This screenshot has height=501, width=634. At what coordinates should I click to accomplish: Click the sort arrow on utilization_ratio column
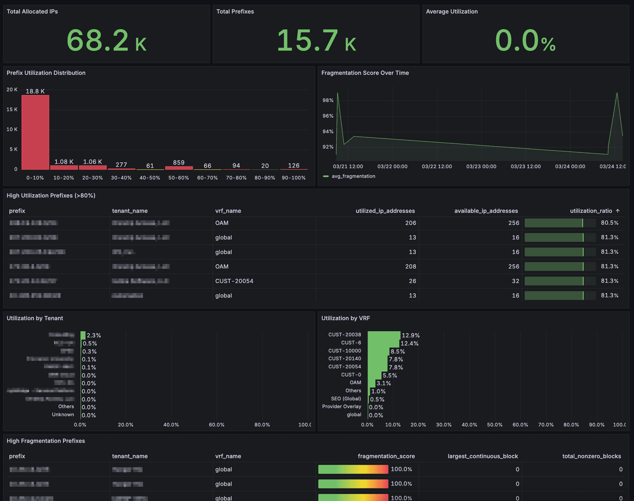click(x=617, y=211)
